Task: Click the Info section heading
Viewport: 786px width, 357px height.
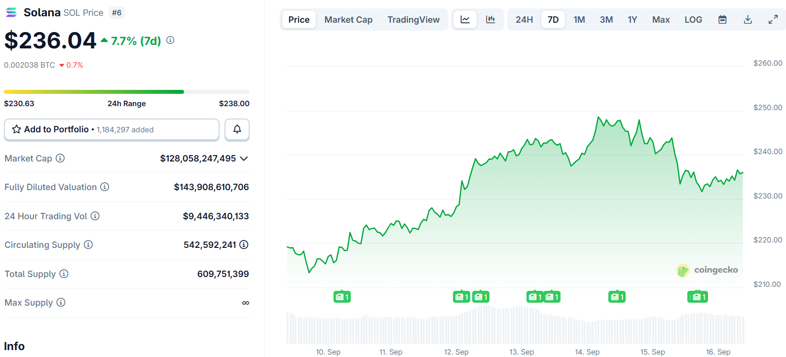Action: (x=14, y=346)
